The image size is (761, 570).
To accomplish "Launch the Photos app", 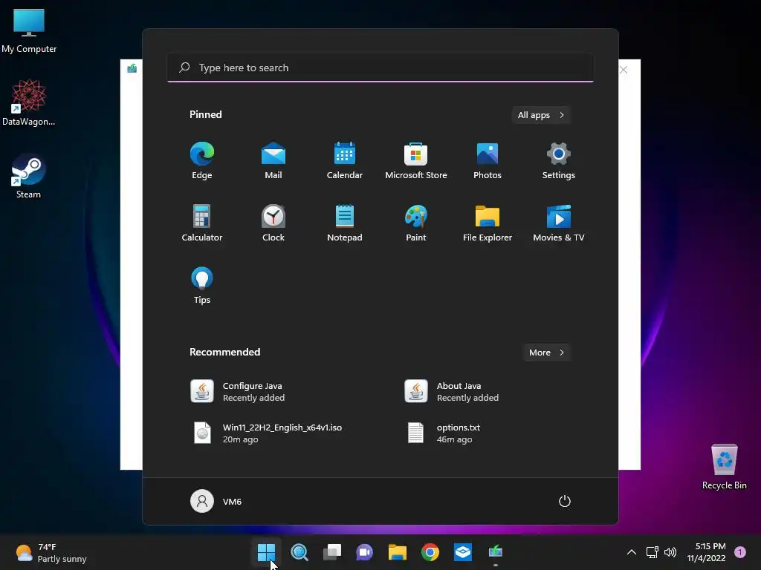I will pos(488,160).
